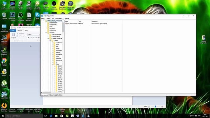This screenshot has width=210, height=118.
Task: Select the BGFX key
Action: coord(57,56)
